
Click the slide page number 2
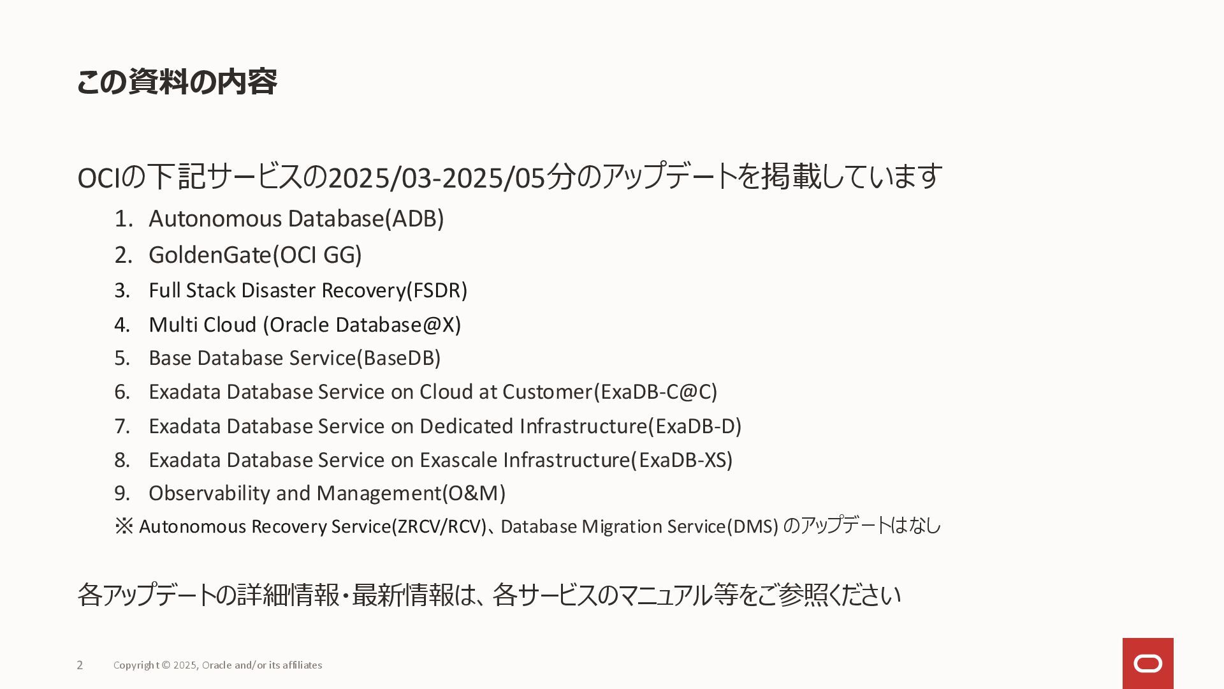[x=80, y=665]
